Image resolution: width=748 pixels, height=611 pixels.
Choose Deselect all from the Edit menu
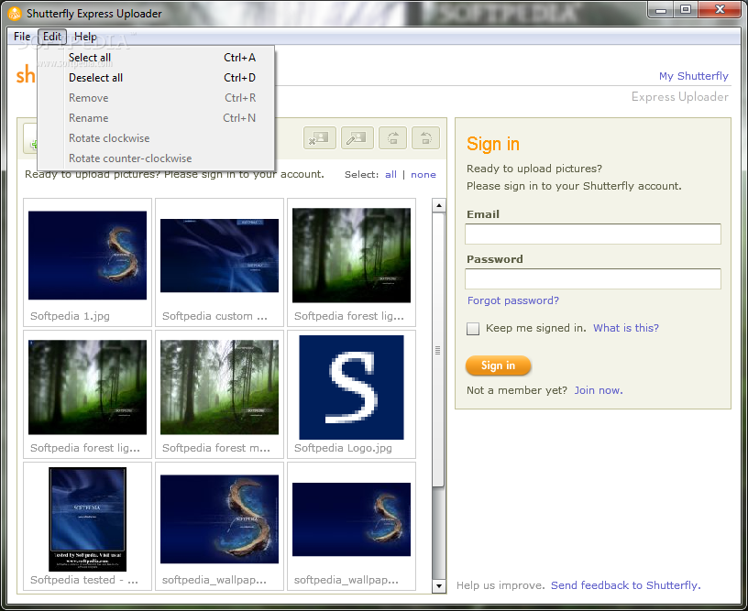(156, 78)
